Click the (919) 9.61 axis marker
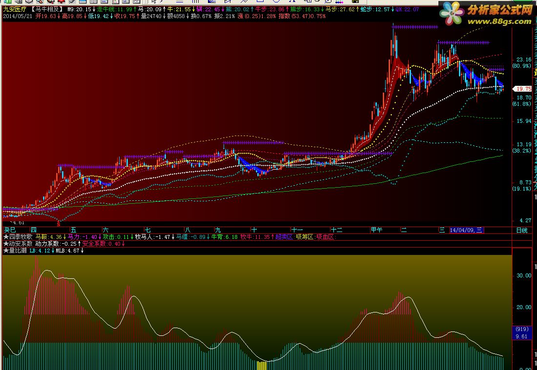 click(x=521, y=333)
